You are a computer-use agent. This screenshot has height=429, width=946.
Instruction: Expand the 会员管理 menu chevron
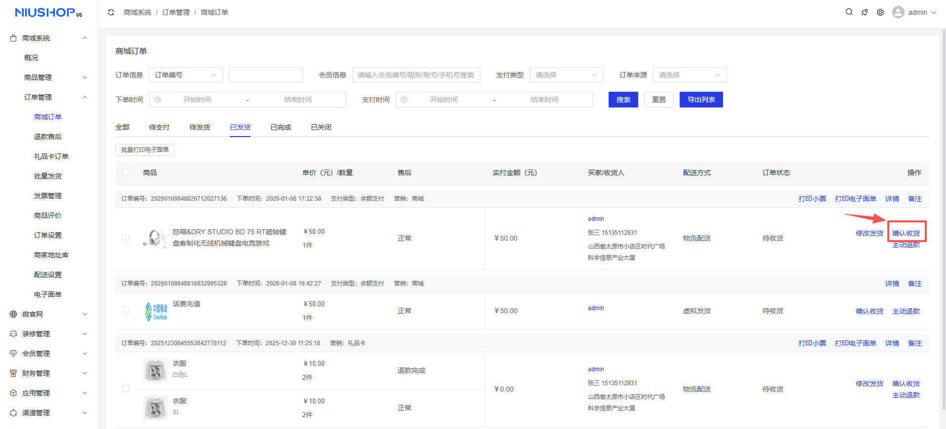pyautogui.click(x=85, y=354)
